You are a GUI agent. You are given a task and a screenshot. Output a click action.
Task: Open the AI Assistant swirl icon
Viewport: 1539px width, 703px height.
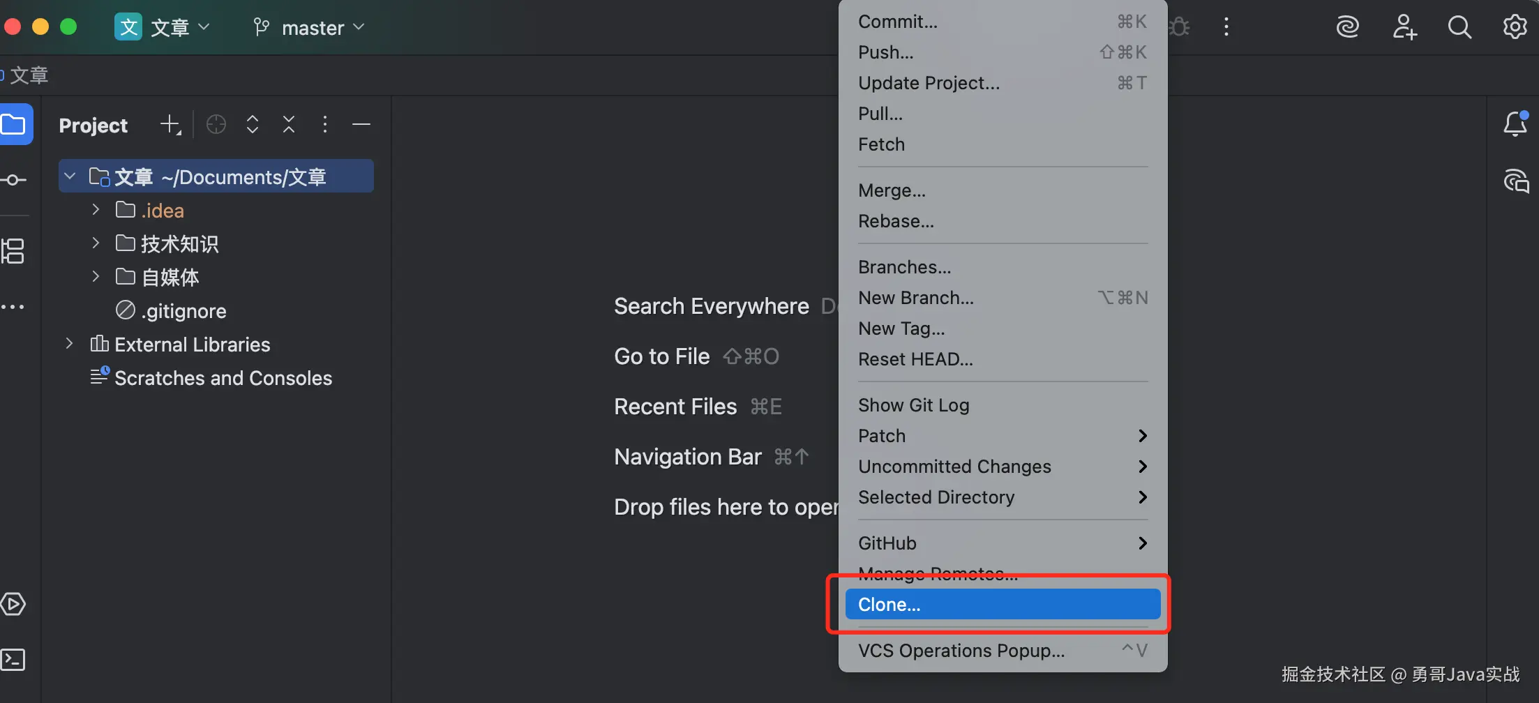pyautogui.click(x=1348, y=27)
